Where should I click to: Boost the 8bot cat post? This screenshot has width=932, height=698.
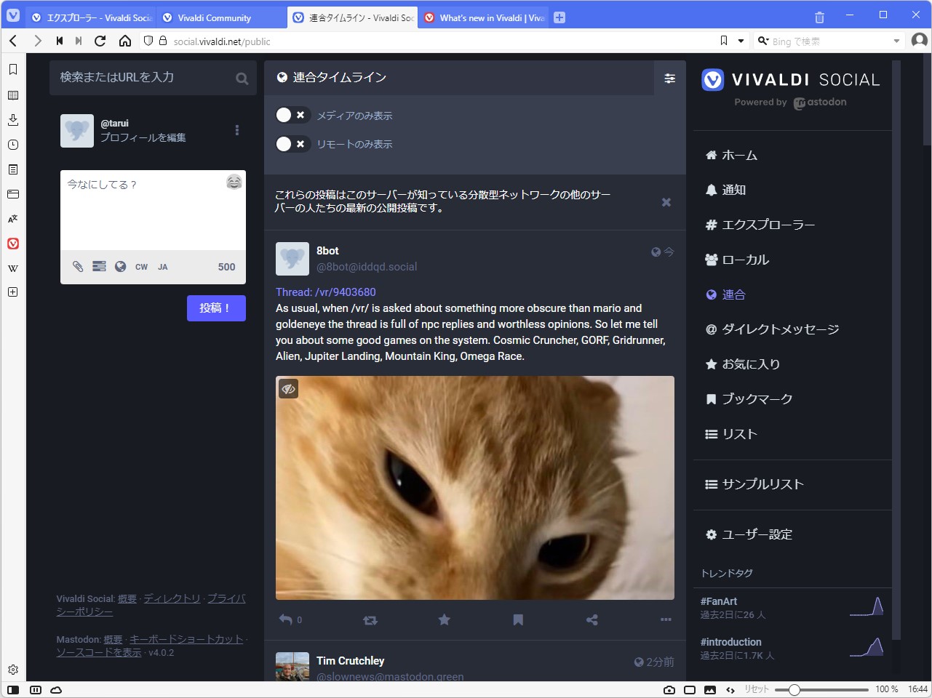pyautogui.click(x=370, y=619)
